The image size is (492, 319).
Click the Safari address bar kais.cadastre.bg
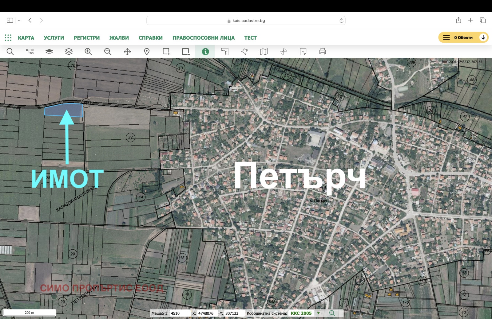point(246,21)
